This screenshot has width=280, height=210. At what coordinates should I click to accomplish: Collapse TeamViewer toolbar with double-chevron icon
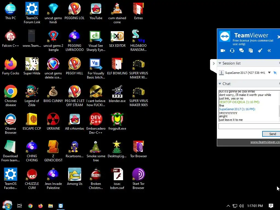click(269, 51)
